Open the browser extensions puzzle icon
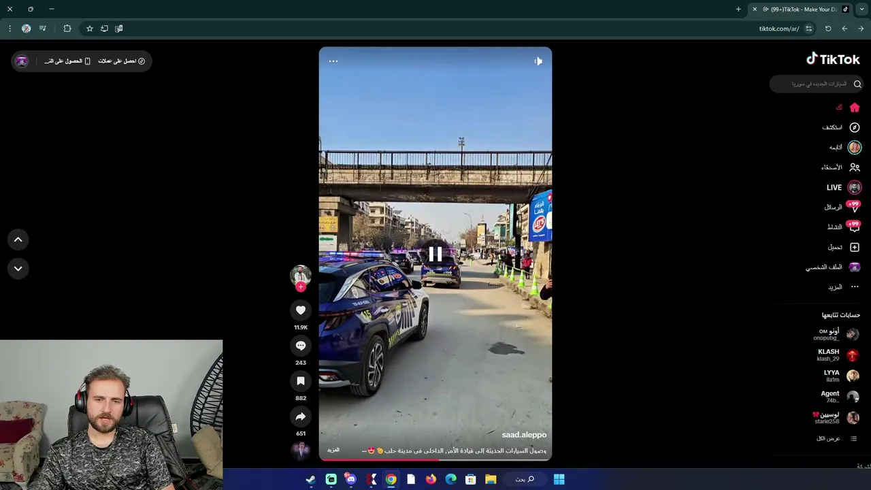Viewport: 871px width, 490px height. [67, 29]
